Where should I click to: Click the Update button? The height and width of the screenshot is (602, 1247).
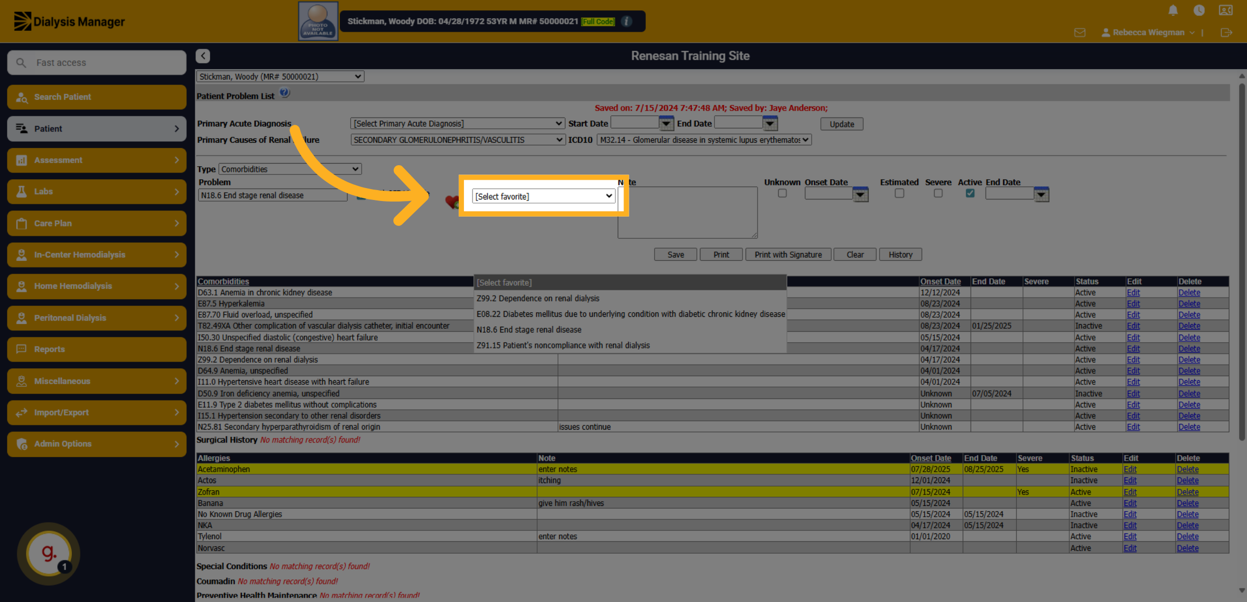coord(842,124)
